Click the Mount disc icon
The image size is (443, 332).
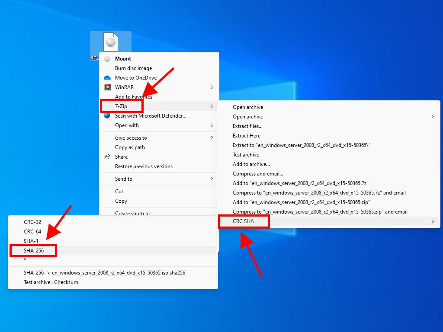[x=107, y=59]
